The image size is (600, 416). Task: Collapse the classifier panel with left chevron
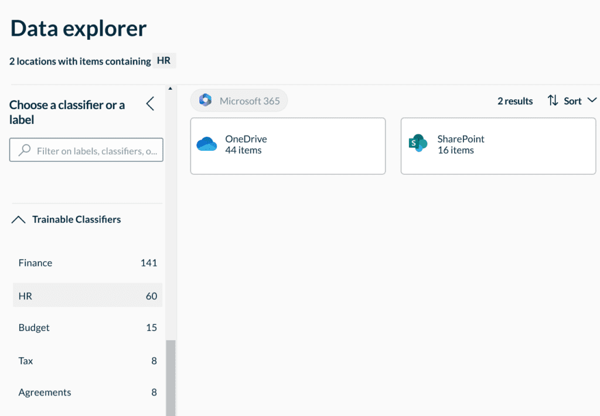(150, 104)
